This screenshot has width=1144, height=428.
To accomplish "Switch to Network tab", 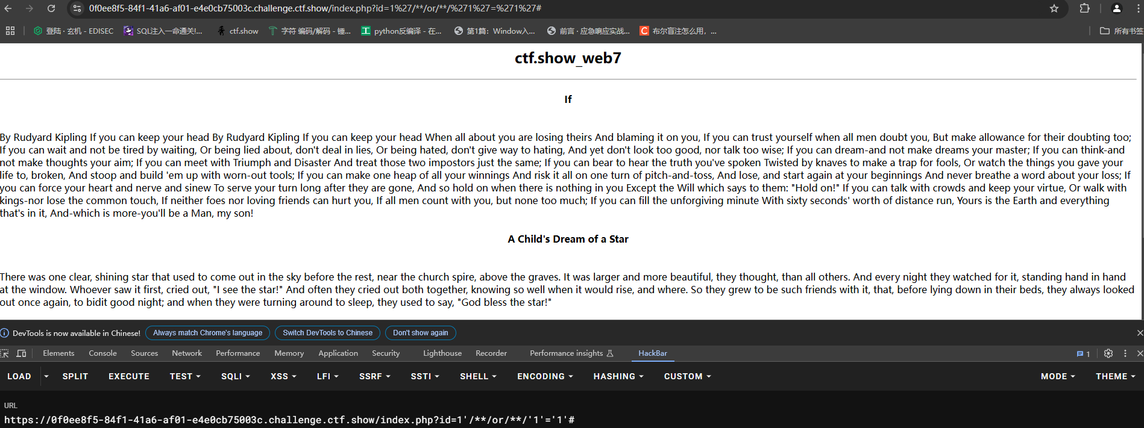I will [187, 353].
